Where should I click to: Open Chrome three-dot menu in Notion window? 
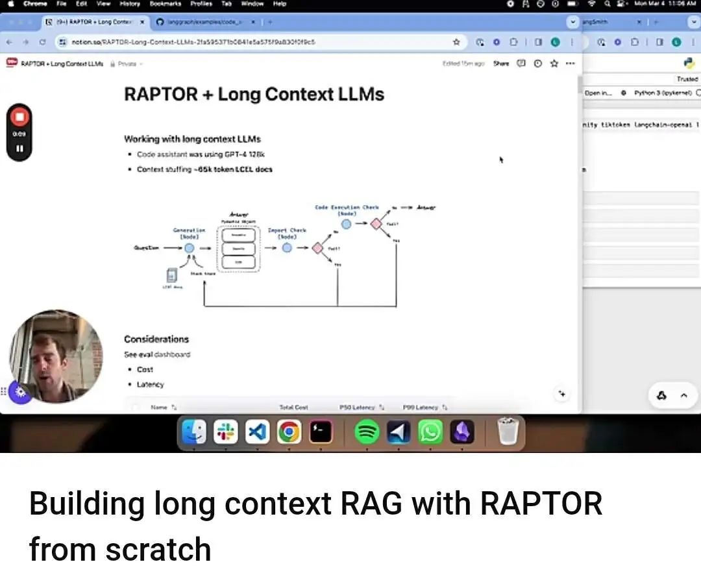pos(572,42)
